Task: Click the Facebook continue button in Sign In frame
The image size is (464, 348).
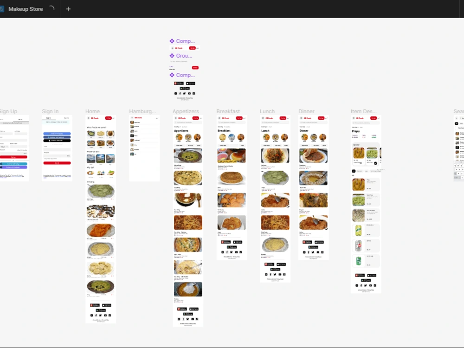Action: [x=57, y=137]
